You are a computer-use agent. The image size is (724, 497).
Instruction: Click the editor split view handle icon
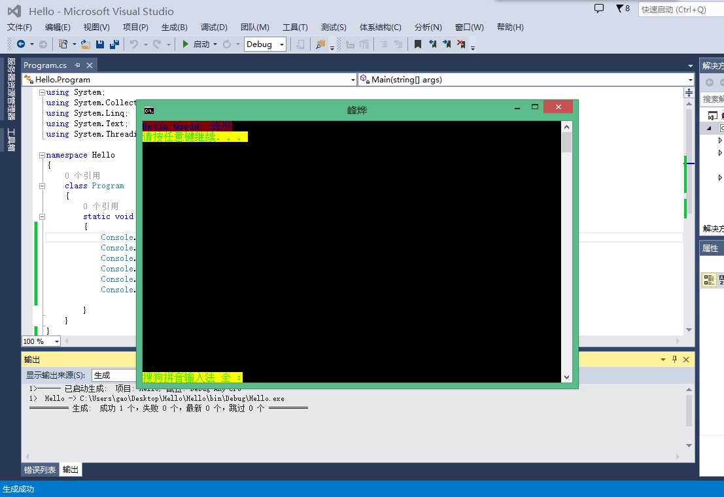point(689,93)
